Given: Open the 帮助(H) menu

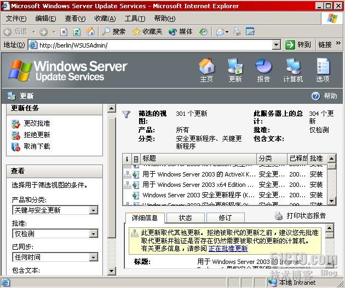Looking at the screenshot, I should pyautogui.click(x=165, y=19).
